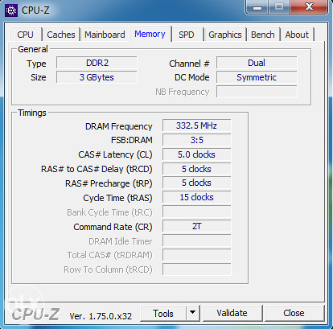Select the 15 clocks tRAS value

(x=196, y=197)
